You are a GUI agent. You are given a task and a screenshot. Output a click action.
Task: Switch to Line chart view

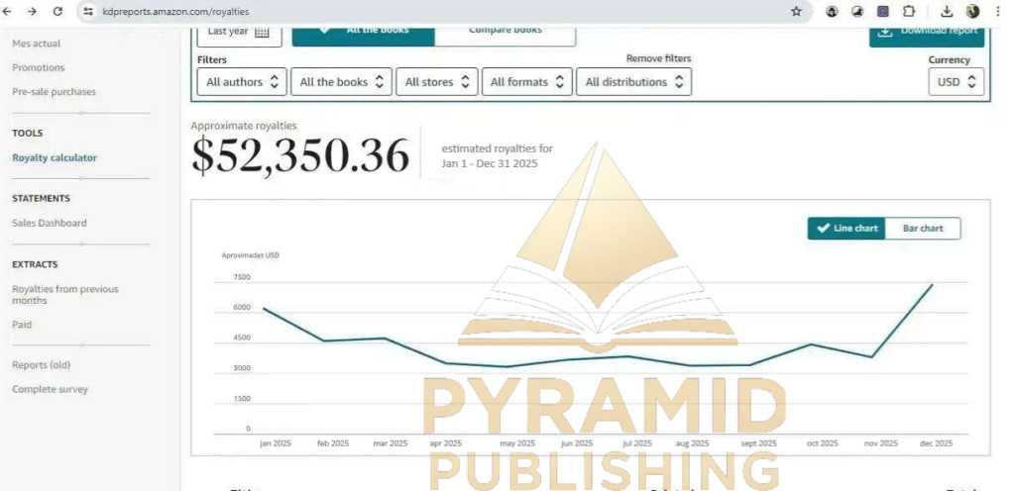click(846, 229)
